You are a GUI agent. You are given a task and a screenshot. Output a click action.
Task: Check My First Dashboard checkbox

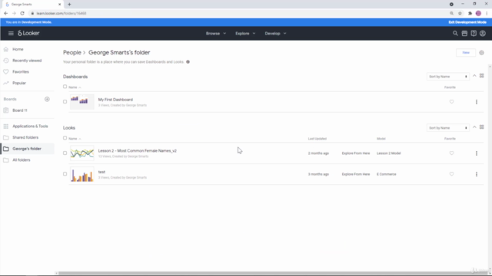pyautogui.click(x=65, y=102)
